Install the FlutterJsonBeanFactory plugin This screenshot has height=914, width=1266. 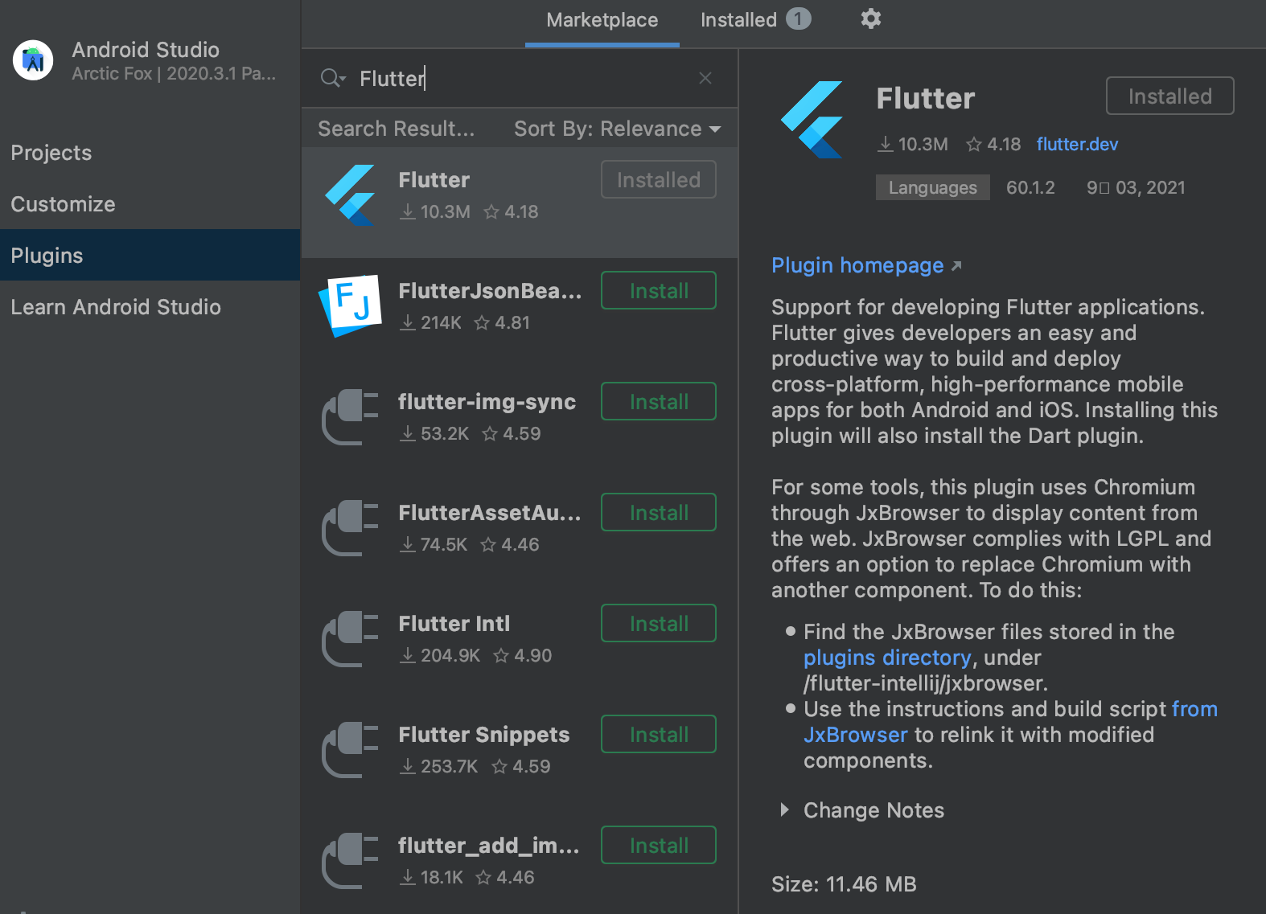[x=659, y=290]
